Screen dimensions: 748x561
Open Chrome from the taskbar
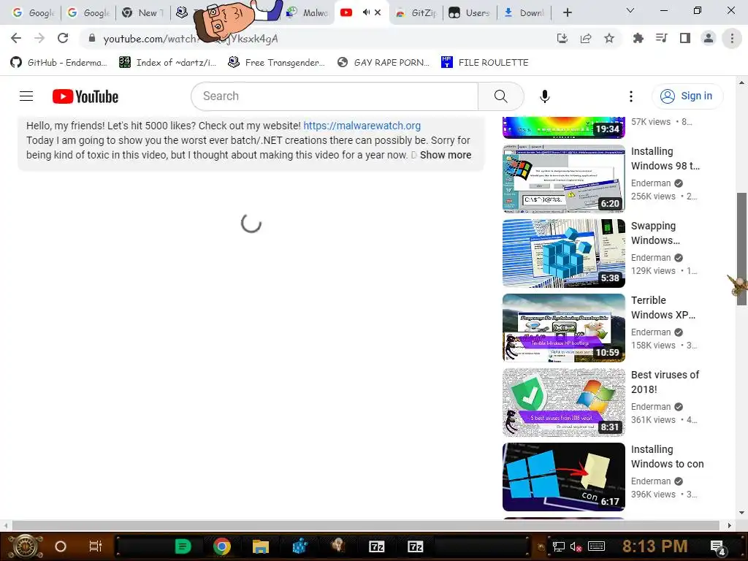pos(222,546)
